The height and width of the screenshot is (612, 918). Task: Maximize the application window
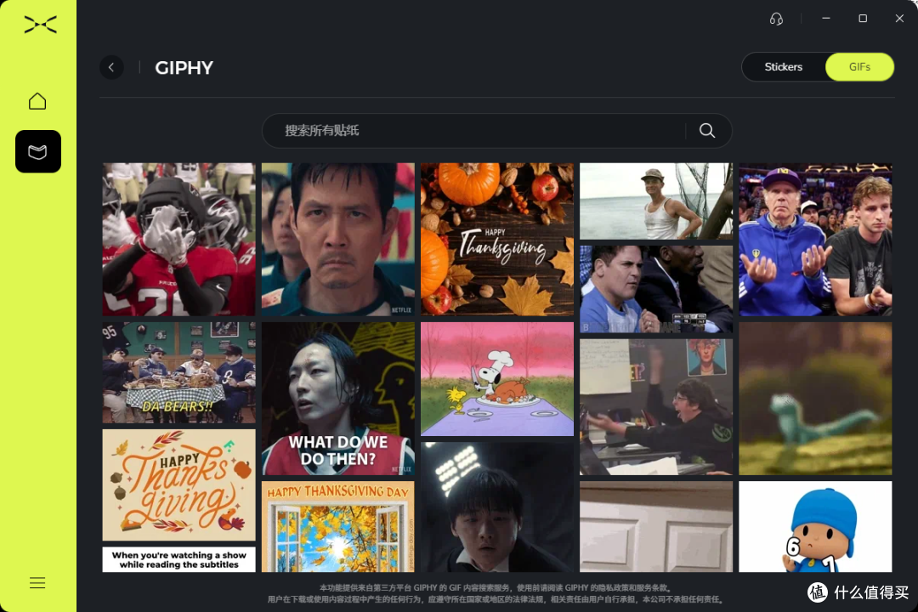(x=863, y=19)
